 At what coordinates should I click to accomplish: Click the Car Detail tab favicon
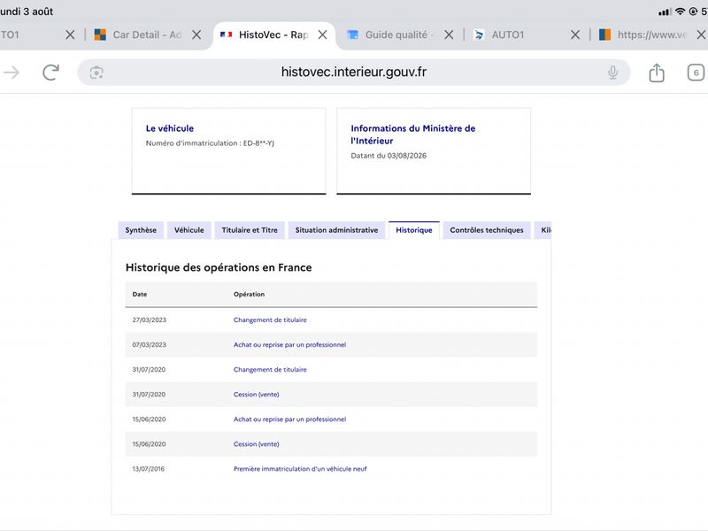pos(100,35)
